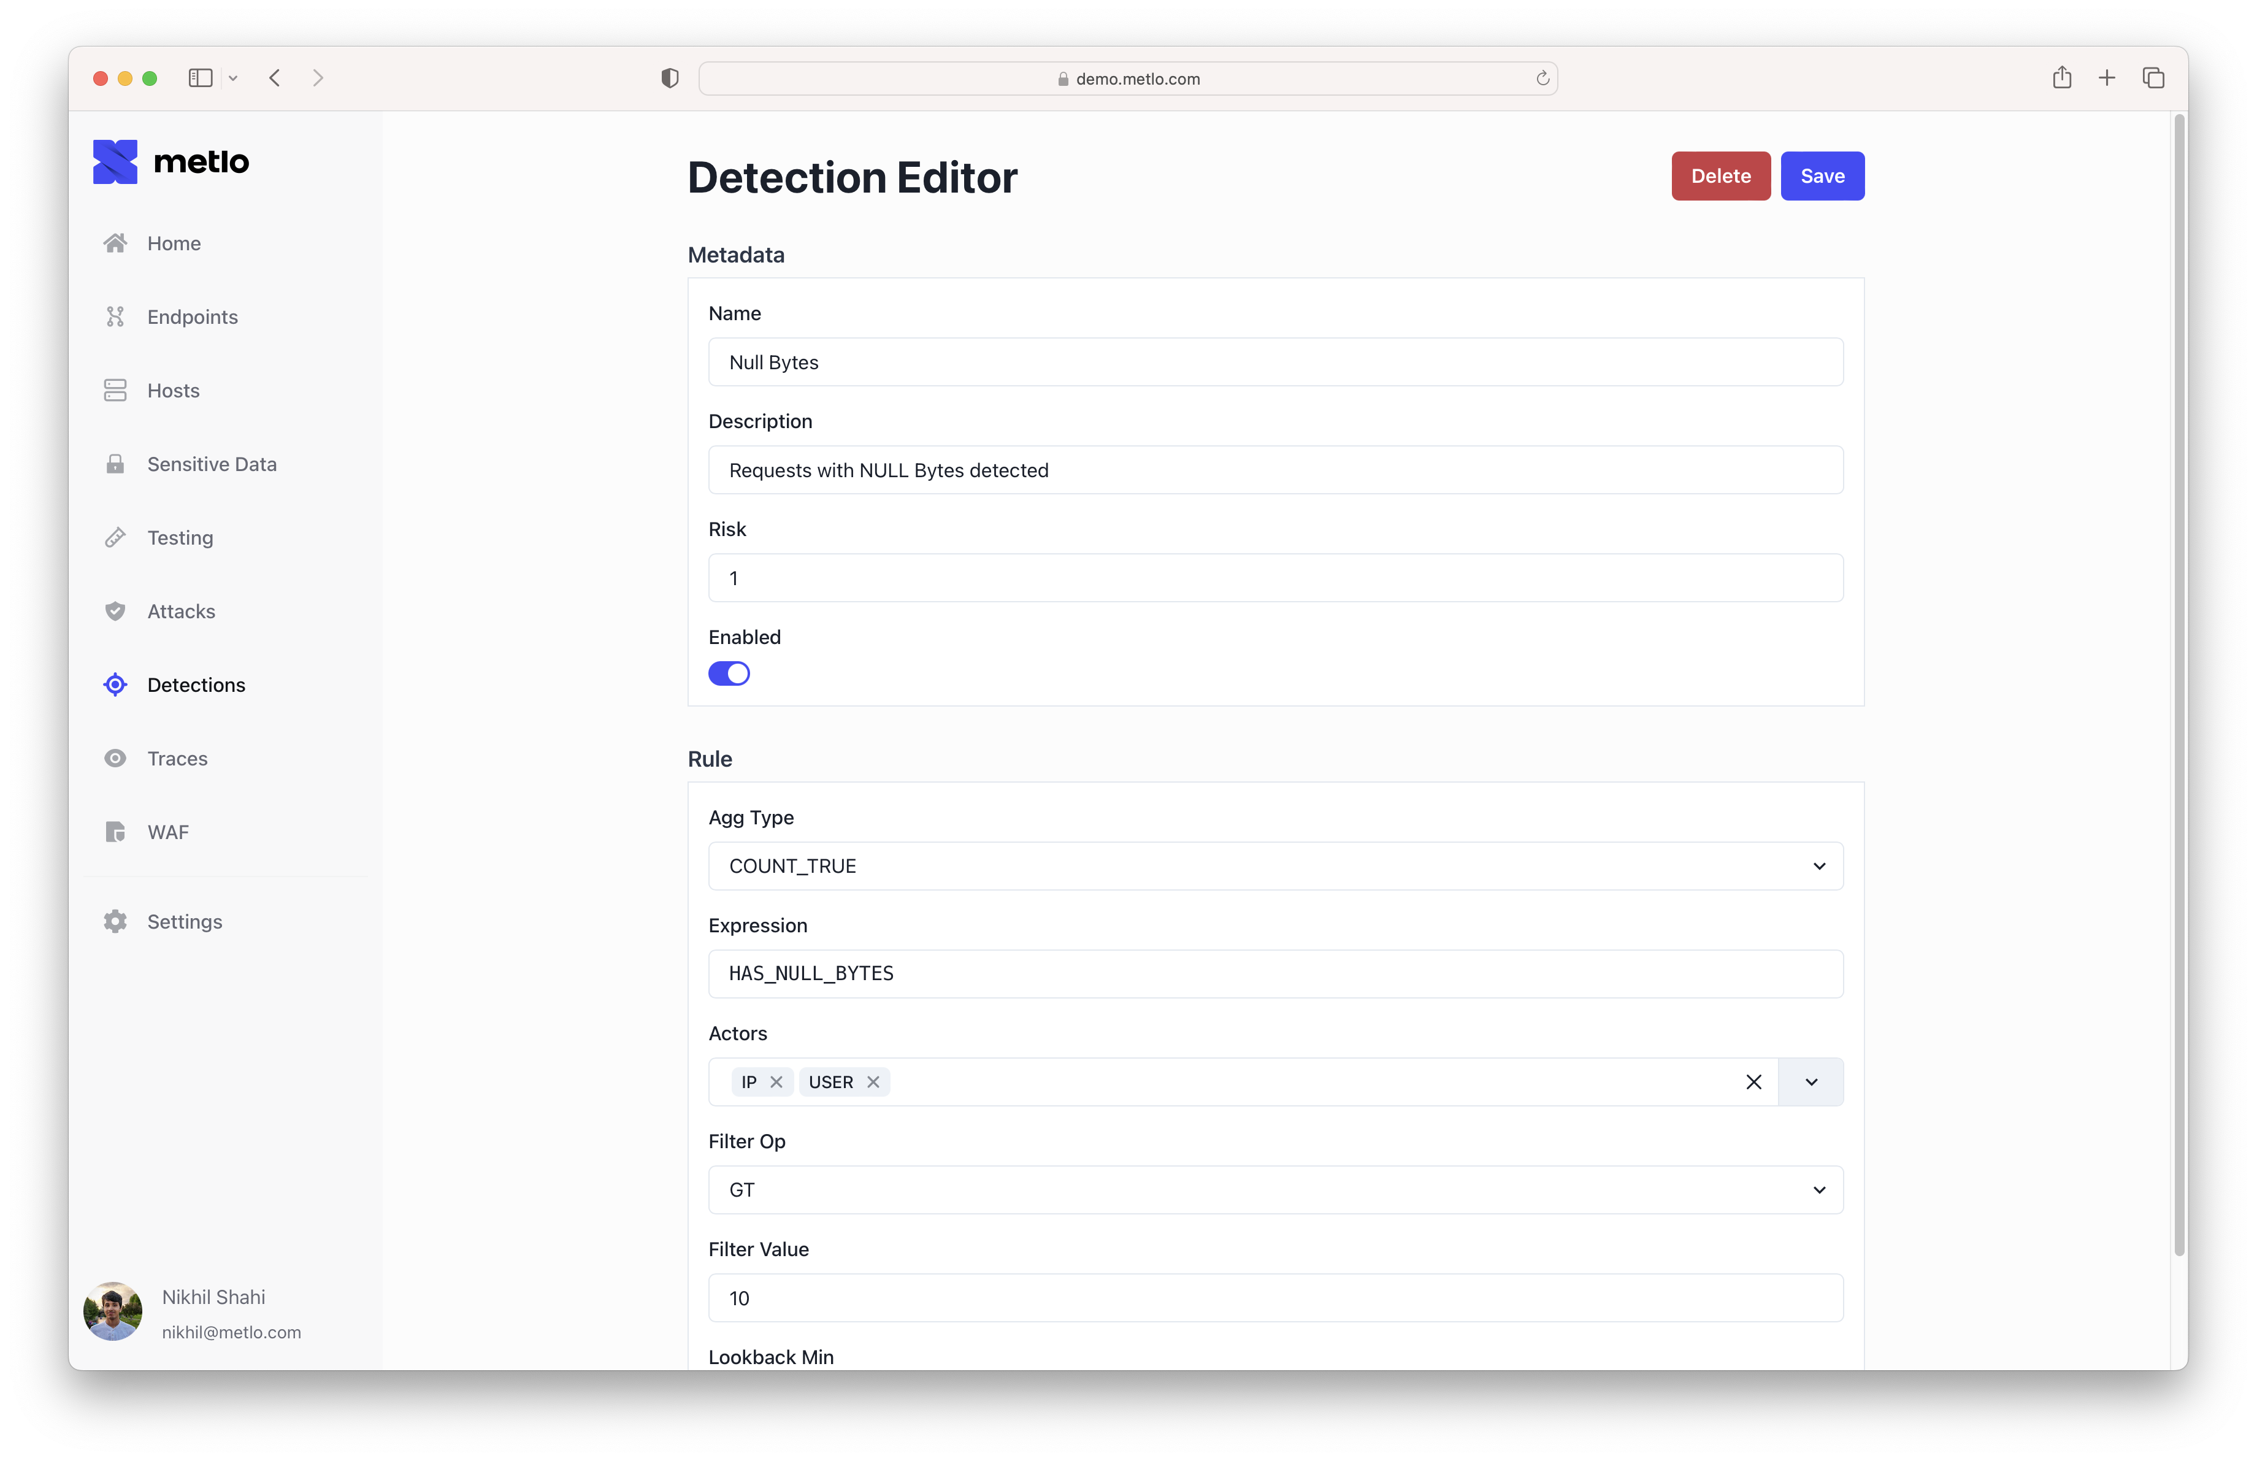Select Detections in the sidebar
The height and width of the screenshot is (1461, 2257).
196,684
